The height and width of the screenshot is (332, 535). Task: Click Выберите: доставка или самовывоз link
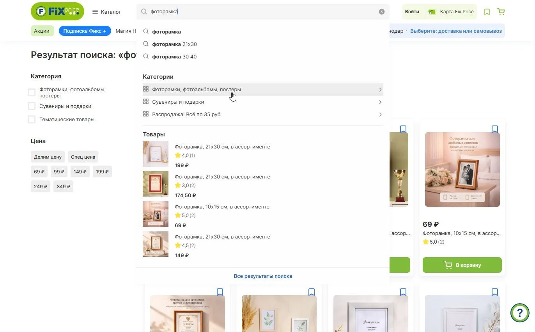tap(456, 31)
